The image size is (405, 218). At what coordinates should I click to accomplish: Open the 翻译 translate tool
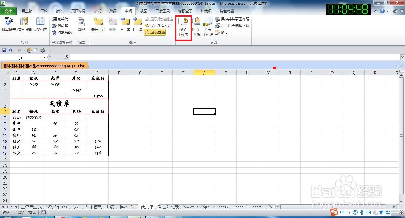click(82, 25)
